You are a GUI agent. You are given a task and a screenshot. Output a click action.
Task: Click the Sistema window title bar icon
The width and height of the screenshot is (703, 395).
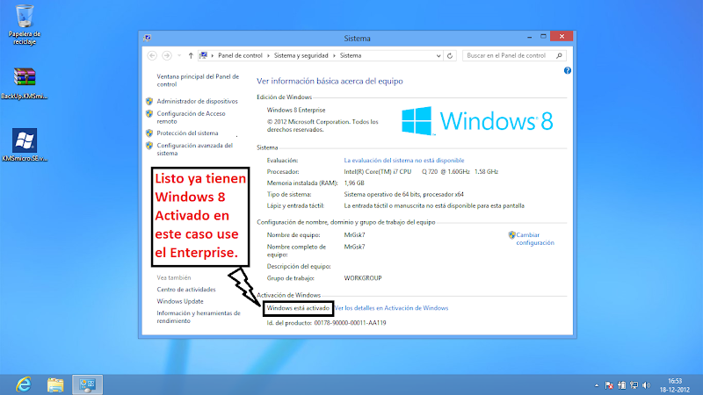(x=147, y=38)
